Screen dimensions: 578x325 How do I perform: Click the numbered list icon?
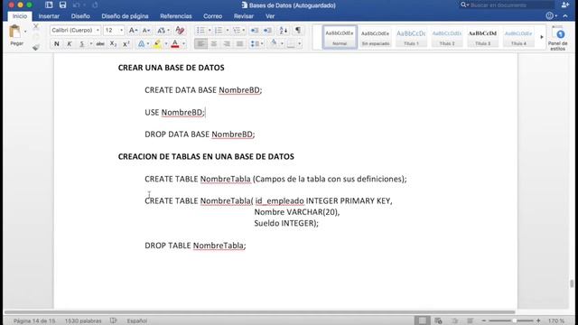pos(219,30)
